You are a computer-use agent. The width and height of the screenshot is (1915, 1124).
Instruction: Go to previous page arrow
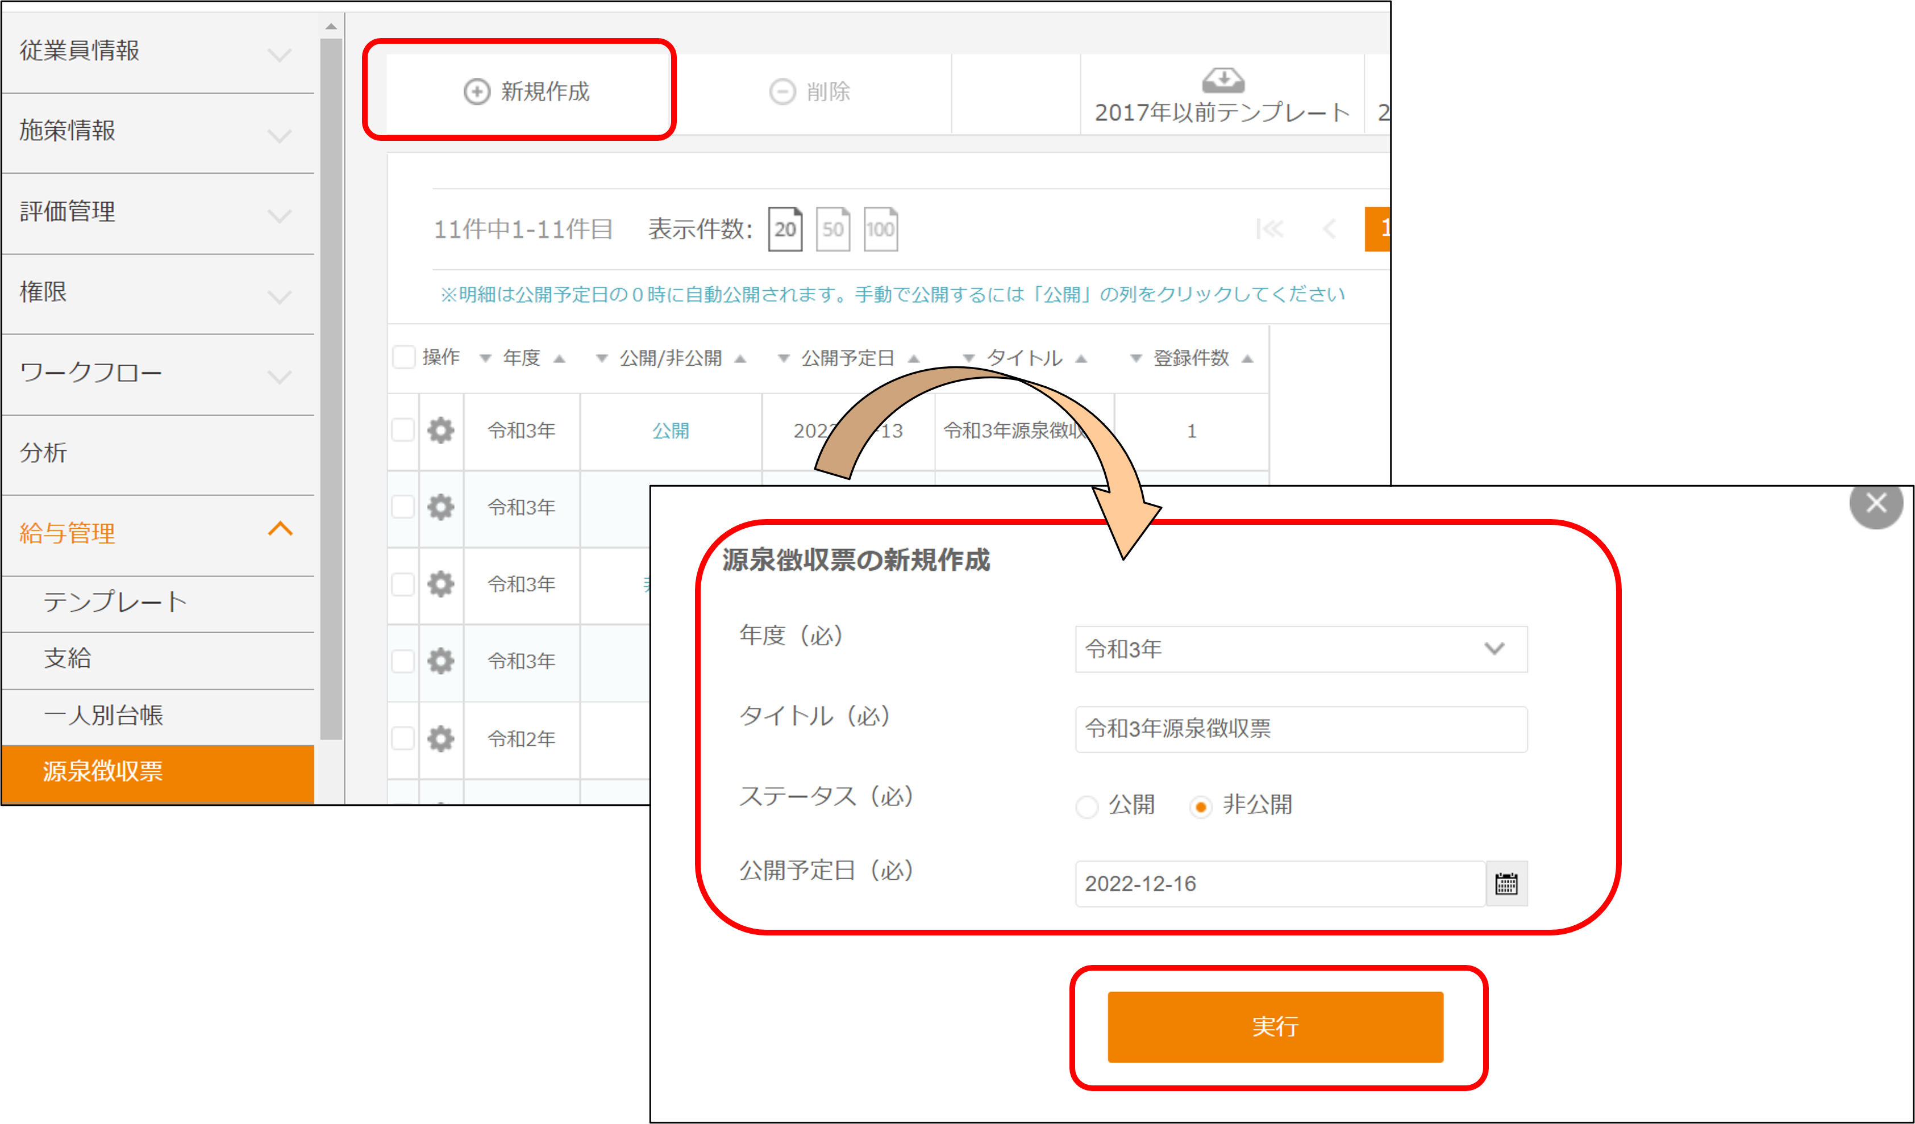[x=1329, y=228]
